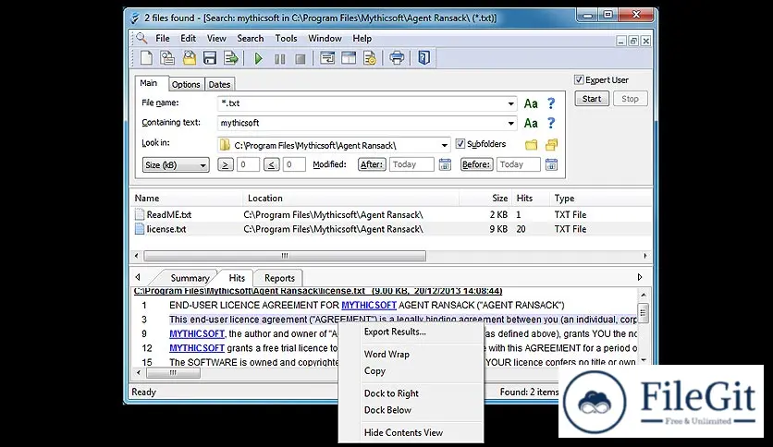Image resolution: width=773 pixels, height=447 pixels.
Task: Select the Main tab
Action: (x=149, y=83)
